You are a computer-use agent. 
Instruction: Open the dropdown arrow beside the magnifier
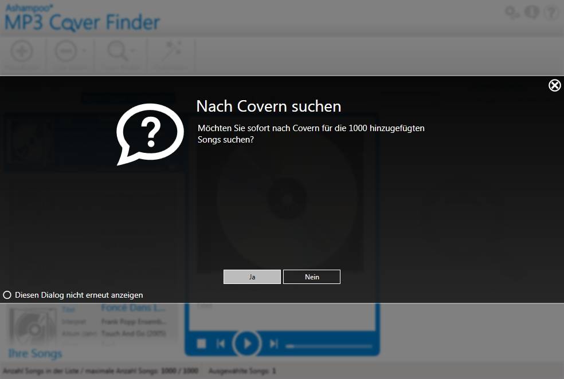click(133, 50)
